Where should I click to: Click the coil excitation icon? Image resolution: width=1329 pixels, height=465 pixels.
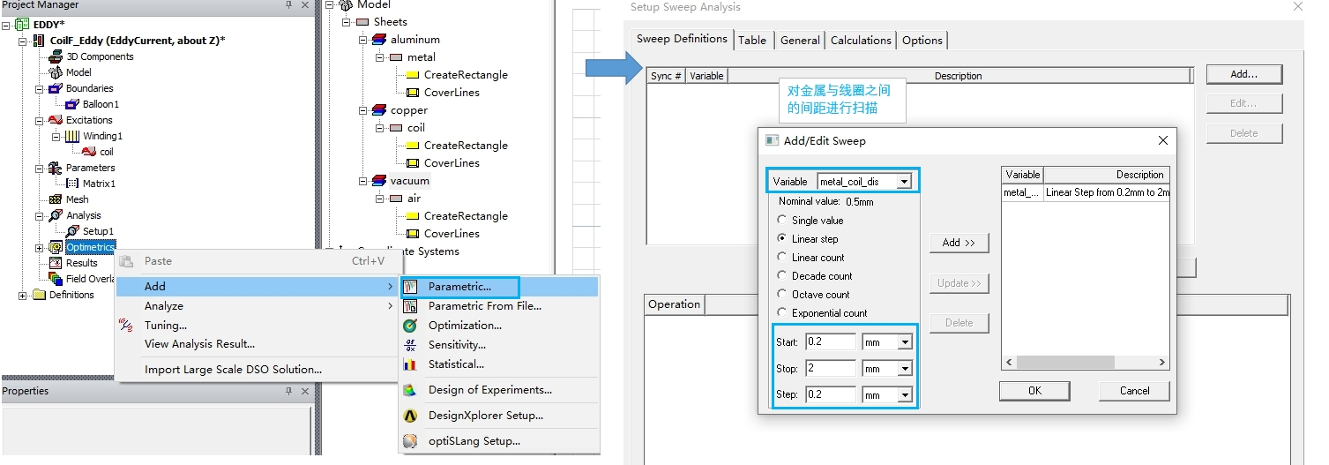(x=89, y=152)
